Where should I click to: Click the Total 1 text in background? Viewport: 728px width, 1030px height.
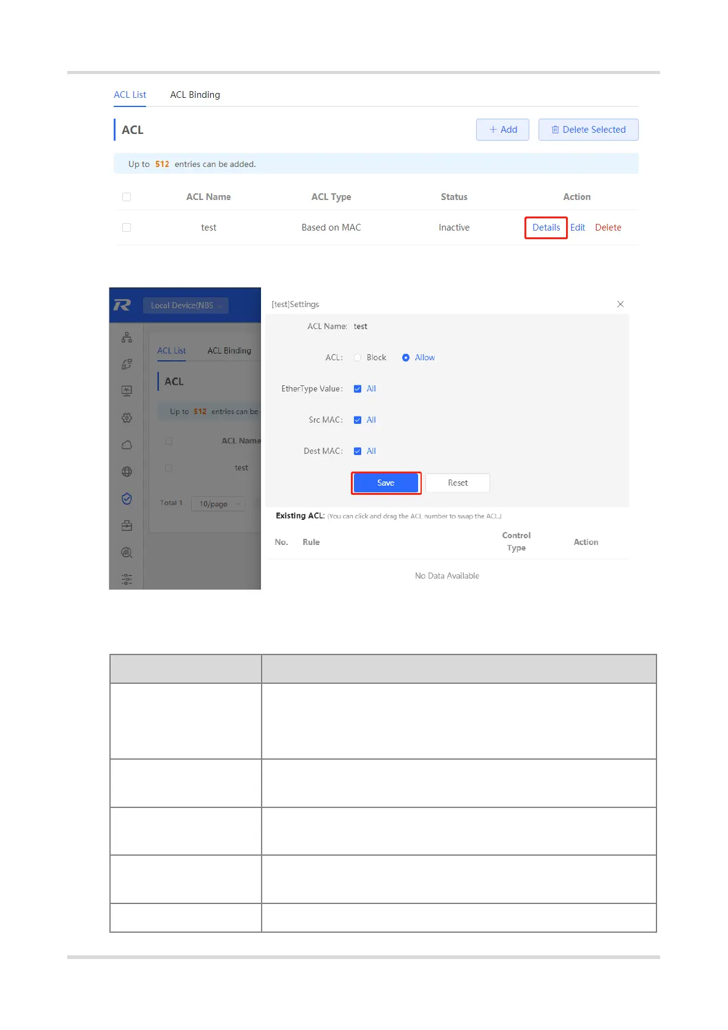coord(171,503)
